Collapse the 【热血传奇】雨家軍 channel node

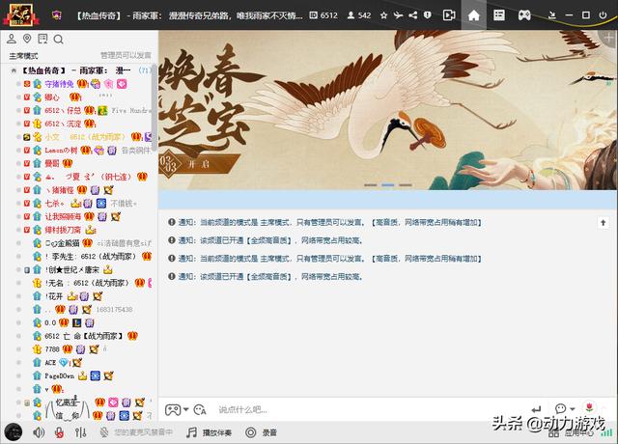click(x=14, y=70)
